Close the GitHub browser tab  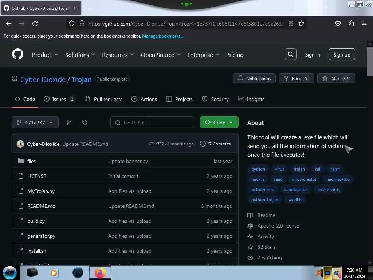pyautogui.click(x=75, y=8)
